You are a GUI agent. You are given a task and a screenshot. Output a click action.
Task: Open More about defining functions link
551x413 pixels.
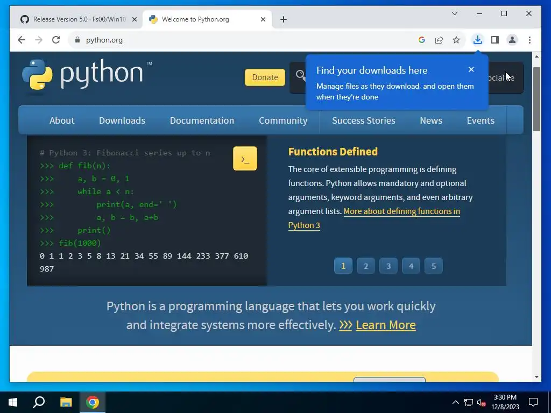pyautogui.click(x=401, y=211)
